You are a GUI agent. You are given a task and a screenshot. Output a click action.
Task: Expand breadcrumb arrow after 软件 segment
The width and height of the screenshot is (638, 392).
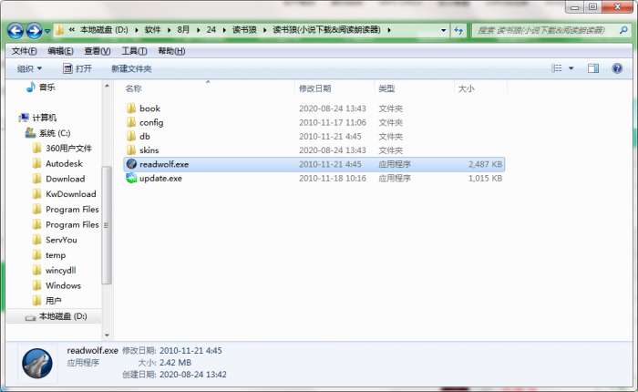pos(169,30)
